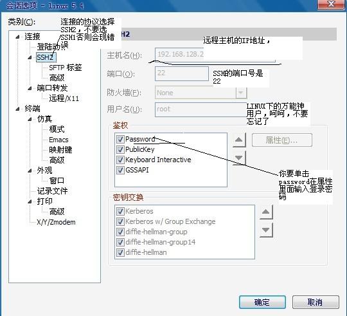This screenshot has height=316, width=347.
Task: Click the 端口 field showing 22
Action: tap(182, 73)
